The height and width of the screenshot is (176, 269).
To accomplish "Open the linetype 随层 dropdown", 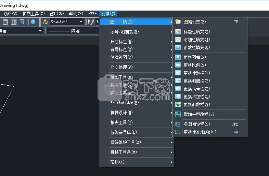I will pos(73,31).
